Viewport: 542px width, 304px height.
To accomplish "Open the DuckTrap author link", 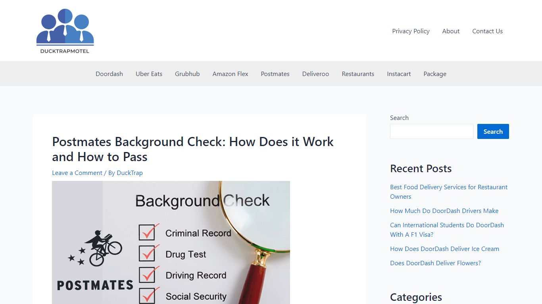I will coord(130,173).
